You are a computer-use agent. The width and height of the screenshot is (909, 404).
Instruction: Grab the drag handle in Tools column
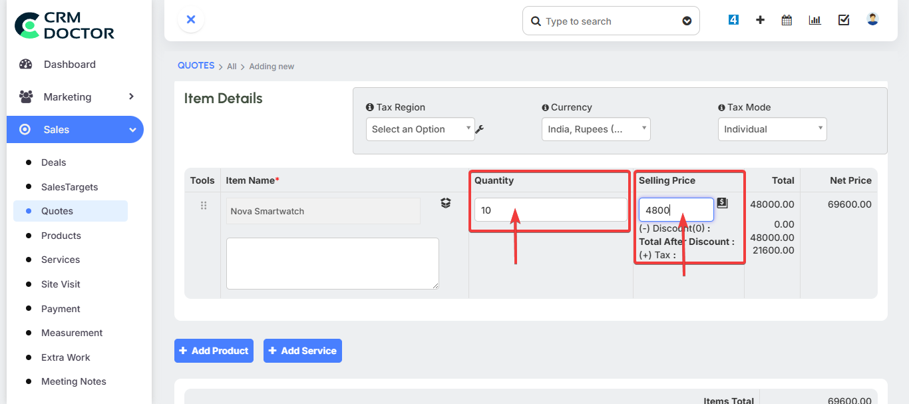coord(204,206)
